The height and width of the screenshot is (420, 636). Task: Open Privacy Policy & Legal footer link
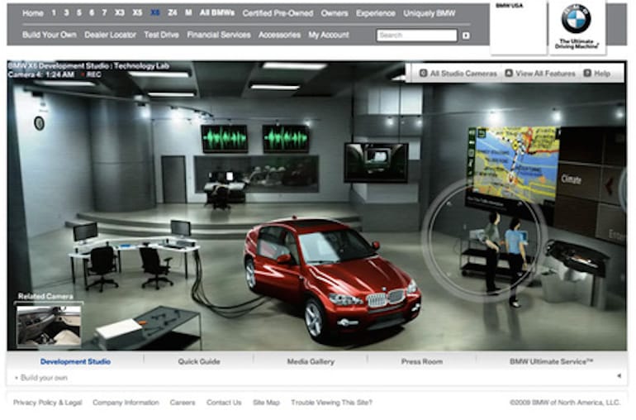click(x=47, y=403)
